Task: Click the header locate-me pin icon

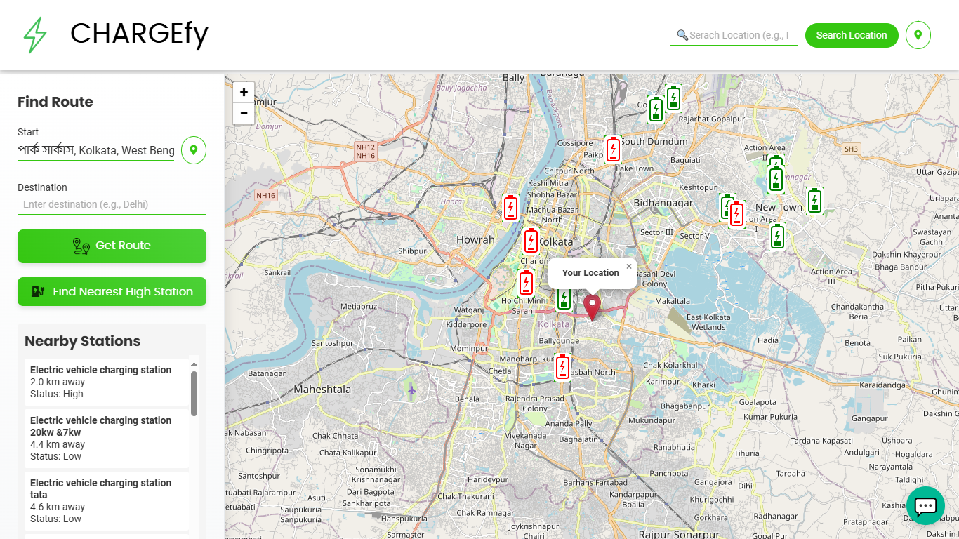Action: (918, 35)
